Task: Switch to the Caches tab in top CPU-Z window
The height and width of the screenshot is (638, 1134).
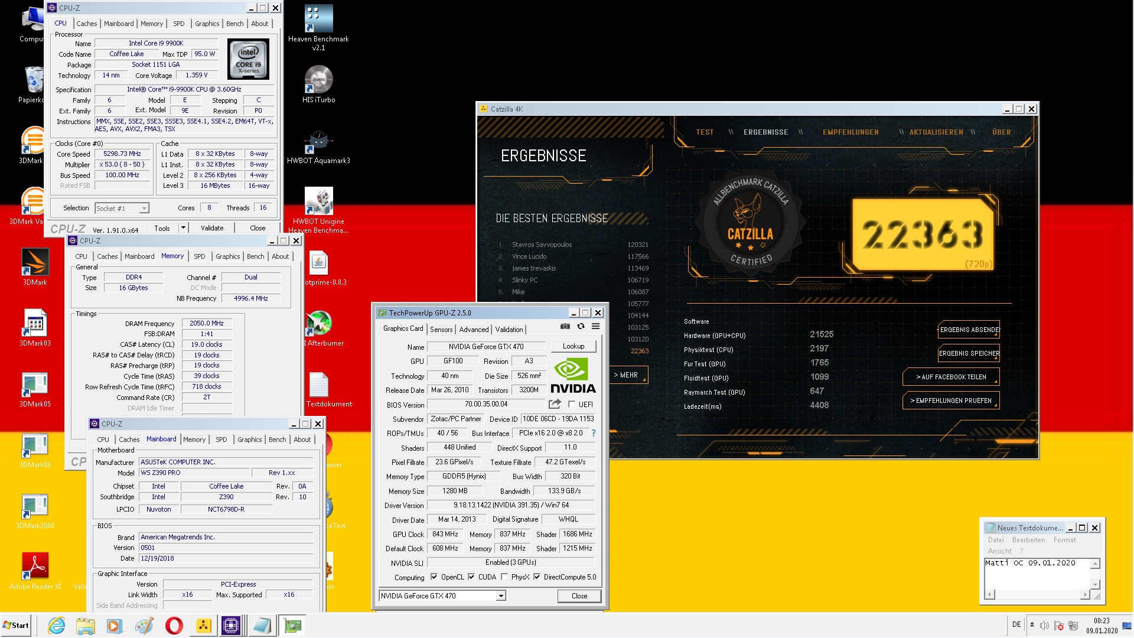Action: (86, 24)
